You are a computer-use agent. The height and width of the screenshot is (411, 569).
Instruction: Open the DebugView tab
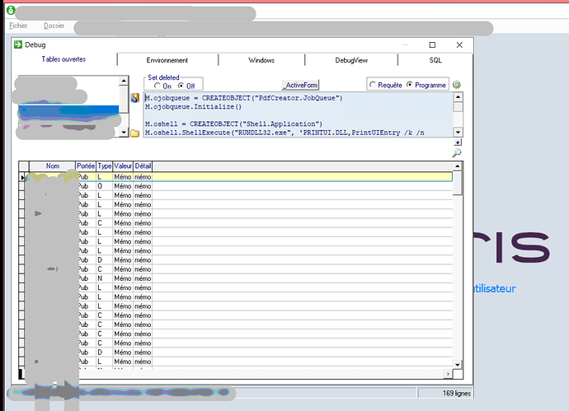point(351,60)
